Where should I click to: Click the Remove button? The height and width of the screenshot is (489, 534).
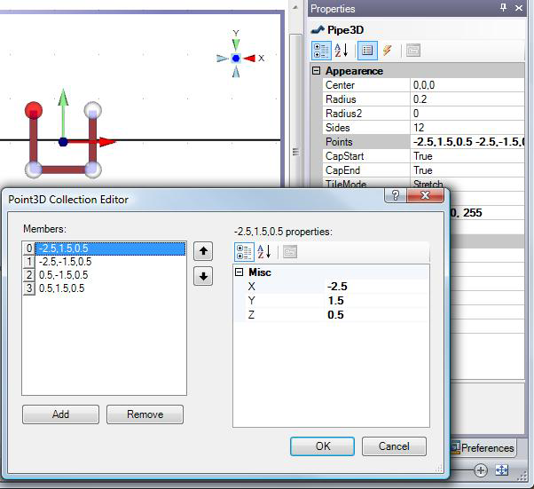145,414
